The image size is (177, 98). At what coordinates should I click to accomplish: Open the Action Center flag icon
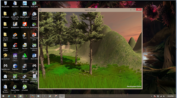point(155,96)
